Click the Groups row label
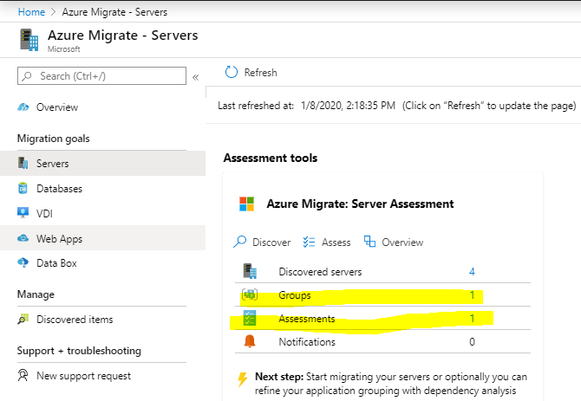 click(295, 295)
